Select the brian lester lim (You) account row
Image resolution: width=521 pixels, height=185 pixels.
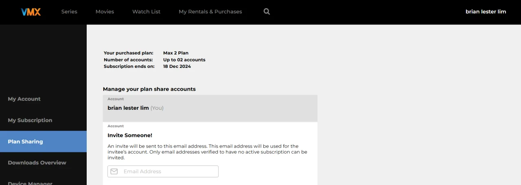[210, 109]
